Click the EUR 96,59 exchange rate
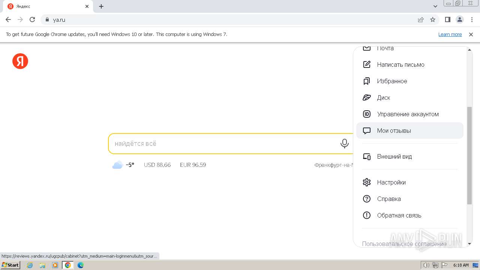Image resolution: width=480 pixels, height=270 pixels. pyautogui.click(x=193, y=165)
